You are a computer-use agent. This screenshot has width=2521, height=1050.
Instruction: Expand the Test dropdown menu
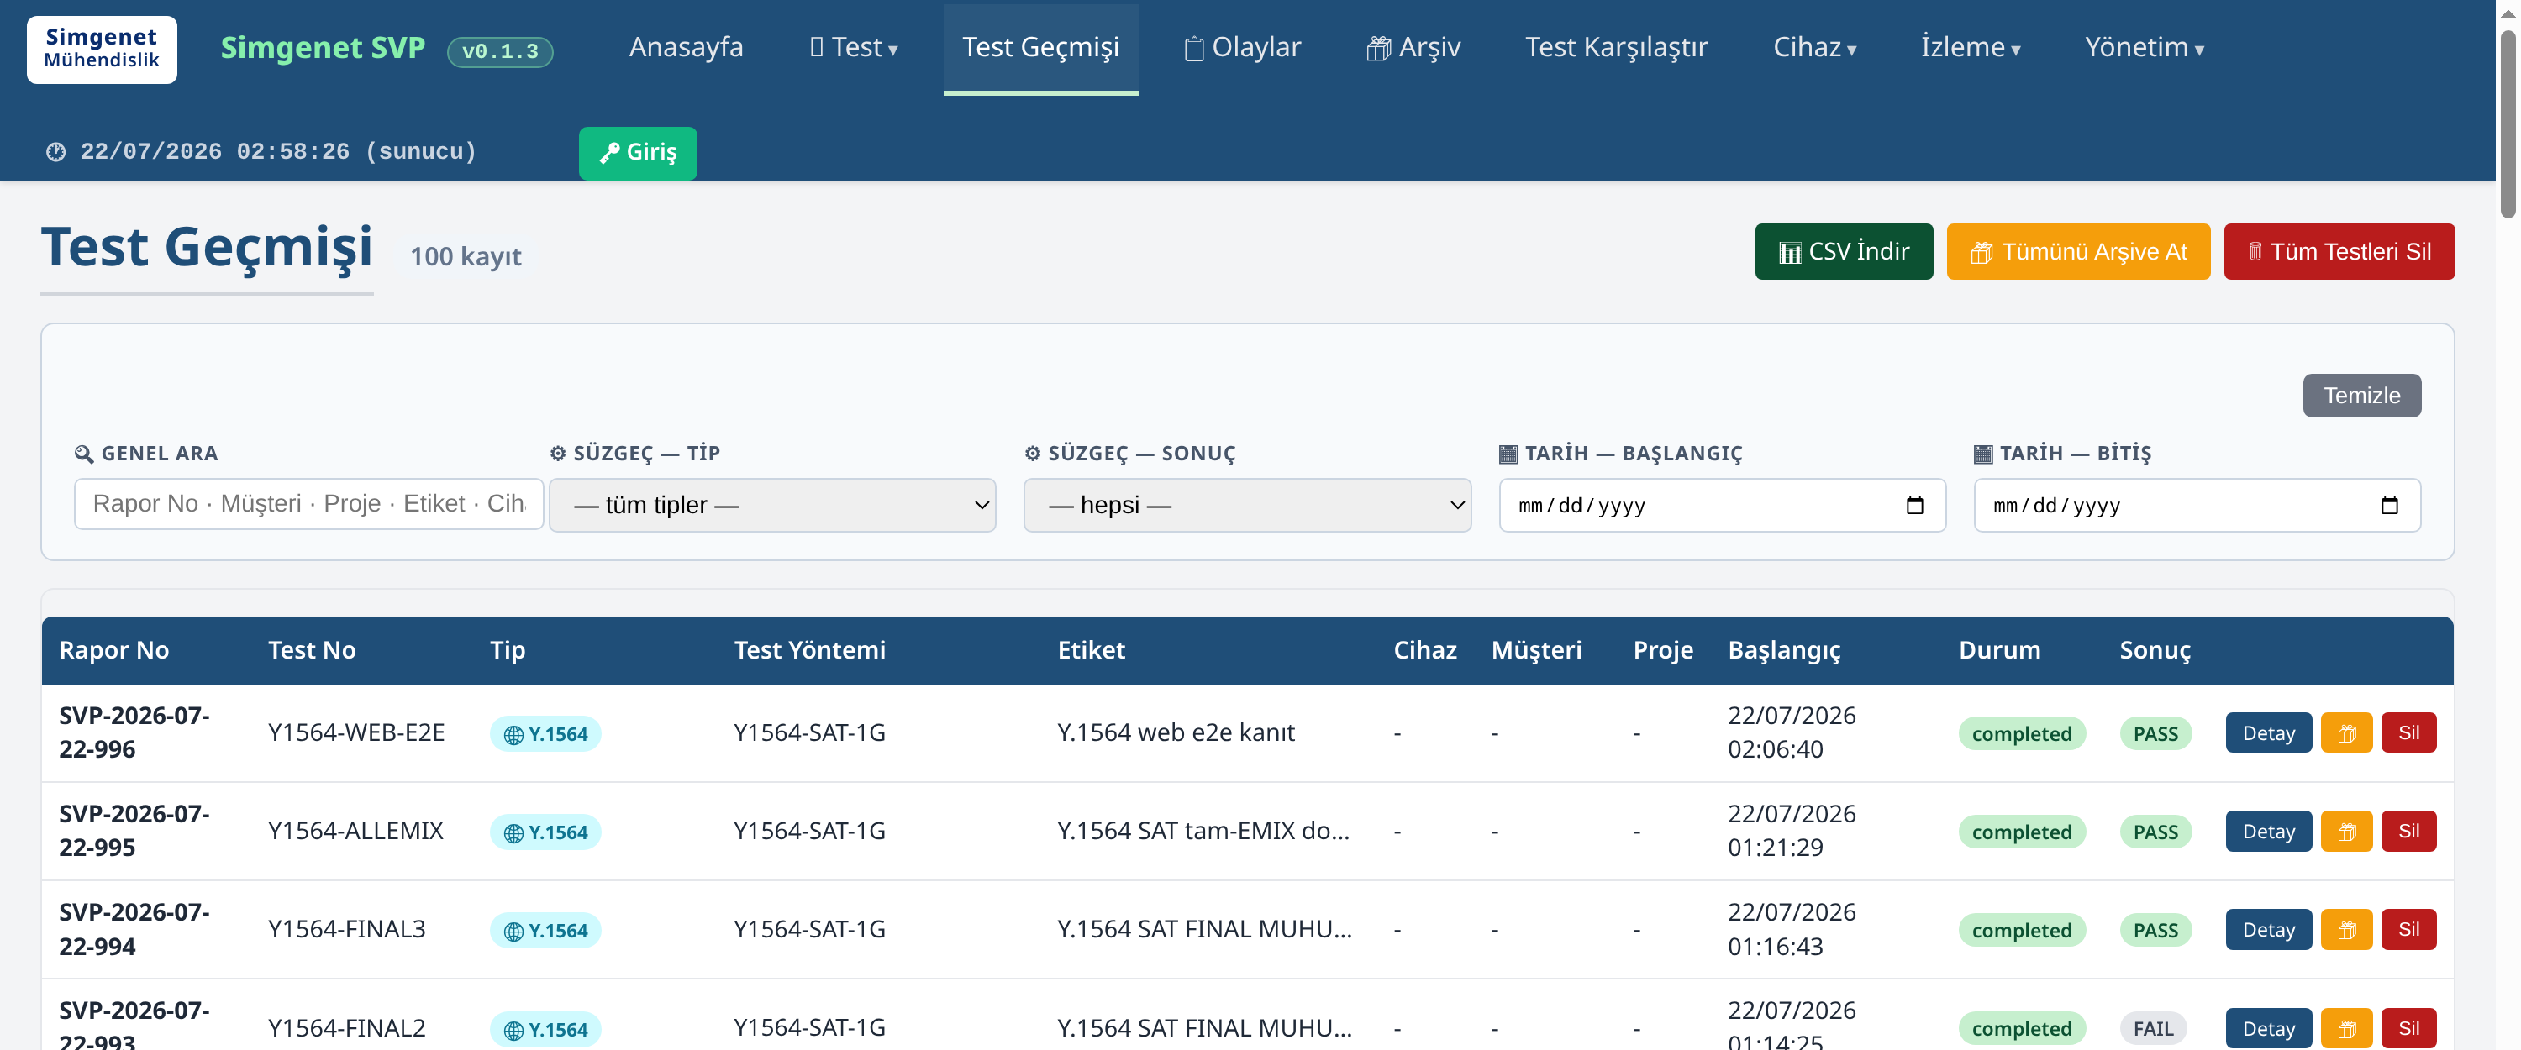854,47
